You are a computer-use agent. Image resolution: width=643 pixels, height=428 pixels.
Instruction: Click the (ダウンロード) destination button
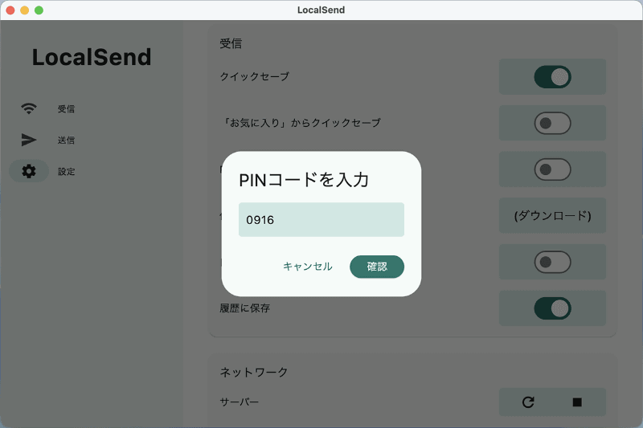tap(552, 215)
